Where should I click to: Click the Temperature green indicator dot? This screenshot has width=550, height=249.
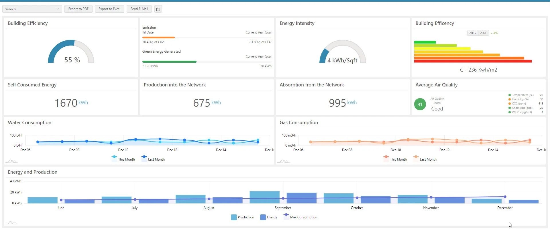510,95
